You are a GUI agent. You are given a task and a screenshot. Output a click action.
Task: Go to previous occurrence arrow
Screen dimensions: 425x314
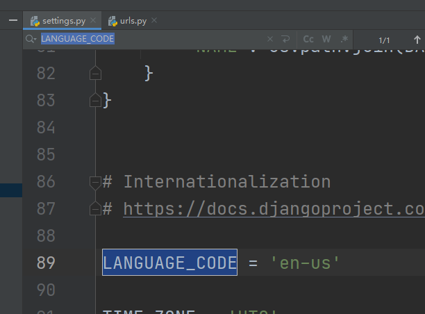417,40
